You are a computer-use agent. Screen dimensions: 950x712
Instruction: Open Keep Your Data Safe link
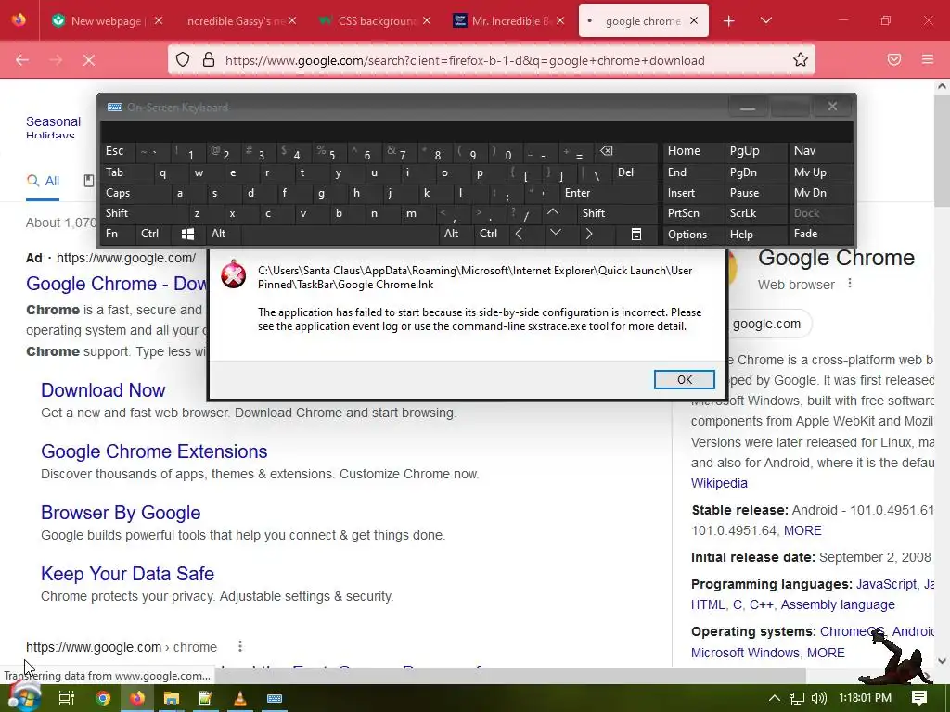(127, 574)
